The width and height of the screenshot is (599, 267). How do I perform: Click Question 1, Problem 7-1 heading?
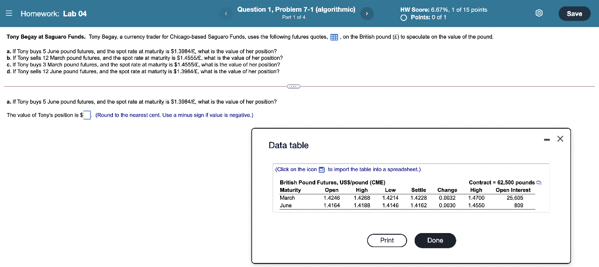[296, 9]
